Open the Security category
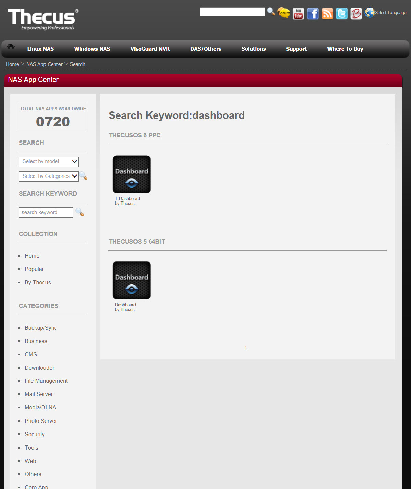This screenshot has width=411, height=489. [x=35, y=434]
